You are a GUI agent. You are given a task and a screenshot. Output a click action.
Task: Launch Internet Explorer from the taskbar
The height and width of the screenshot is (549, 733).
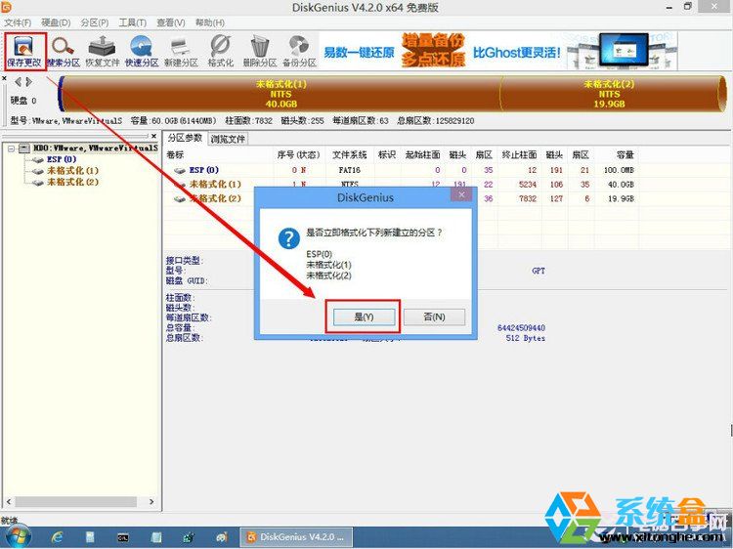click(x=57, y=537)
